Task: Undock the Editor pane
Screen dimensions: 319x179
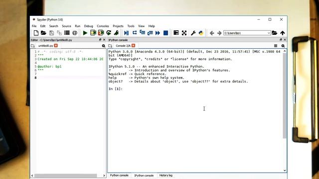Action: [x=100, y=40]
